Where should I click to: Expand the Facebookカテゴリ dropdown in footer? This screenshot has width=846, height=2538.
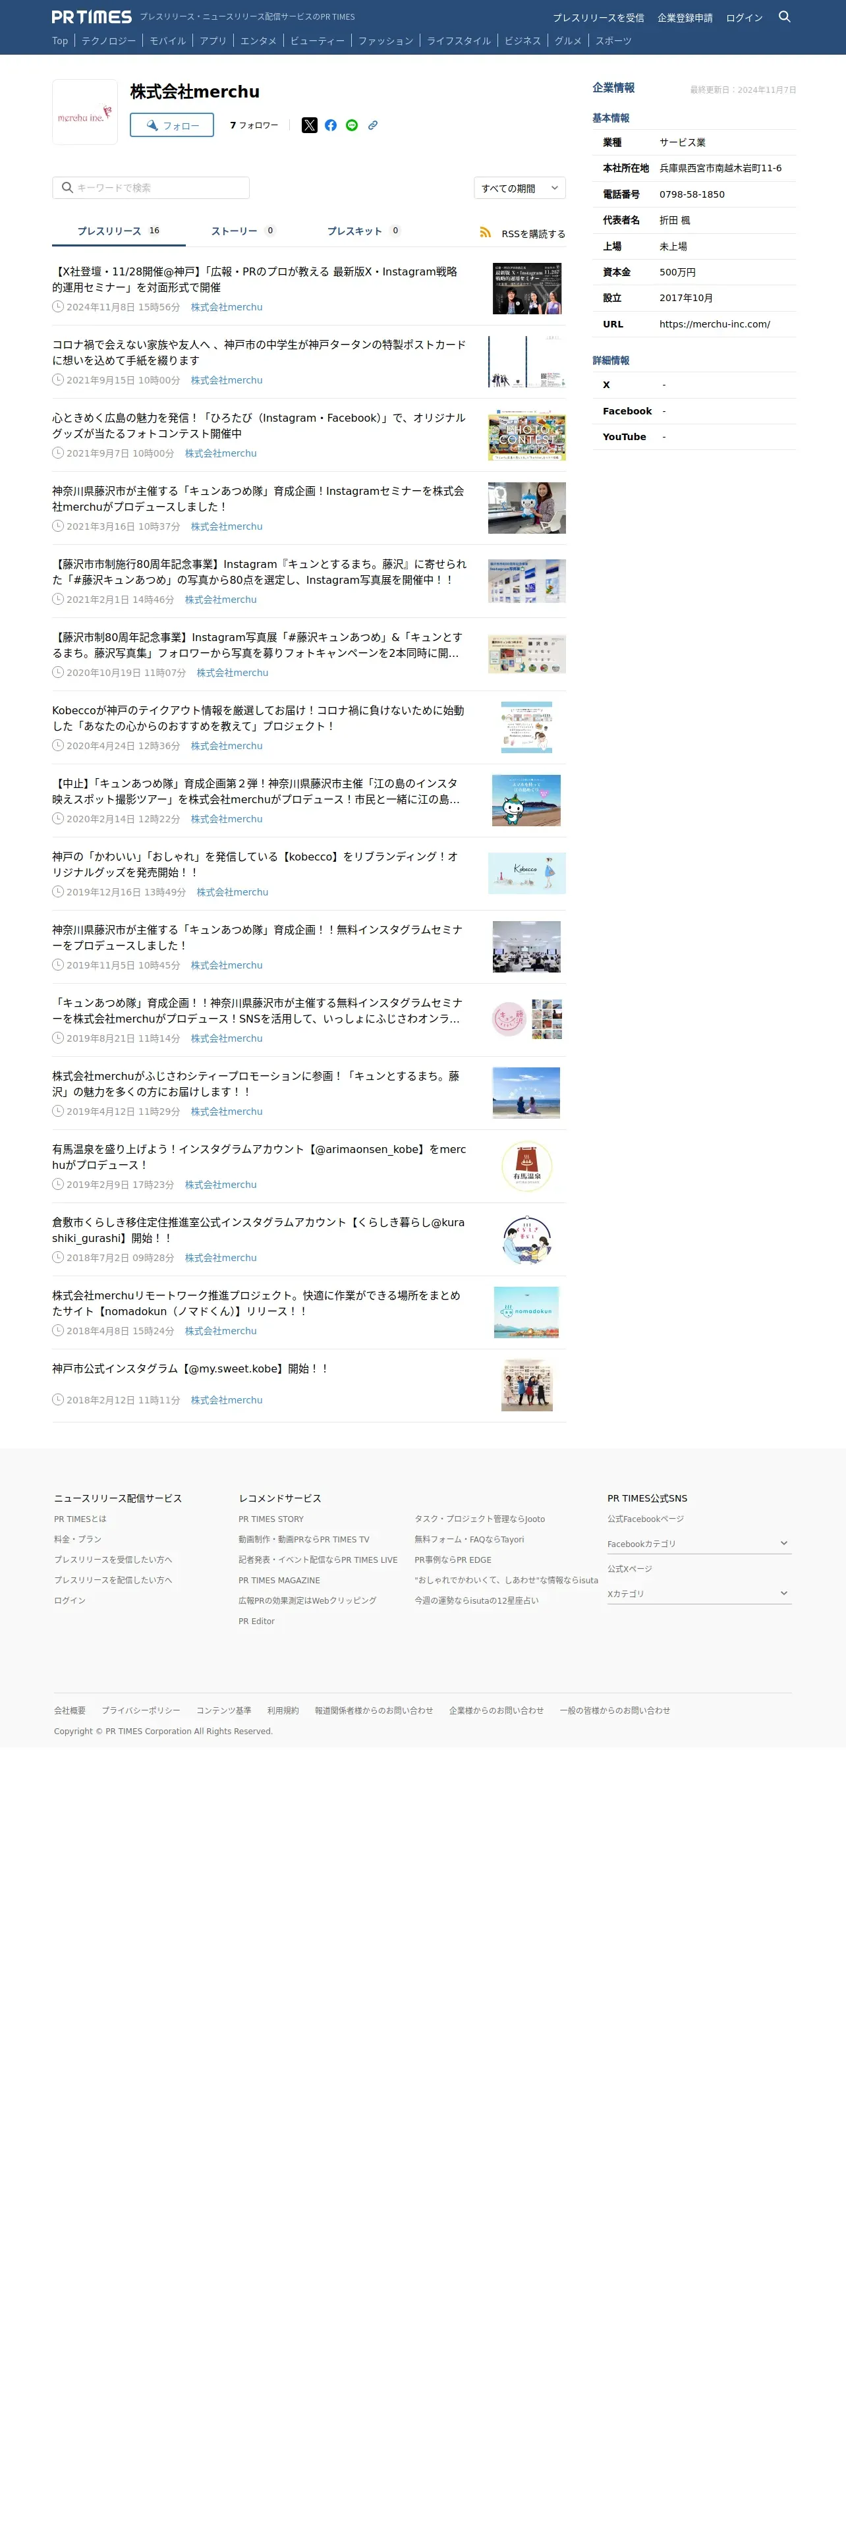(x=698, y=1544)
